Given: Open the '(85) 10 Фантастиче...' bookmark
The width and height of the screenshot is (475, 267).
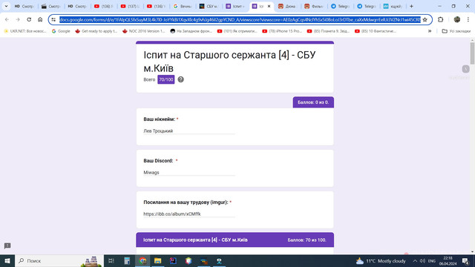Looking at the screenshot, I should point(376,31).
